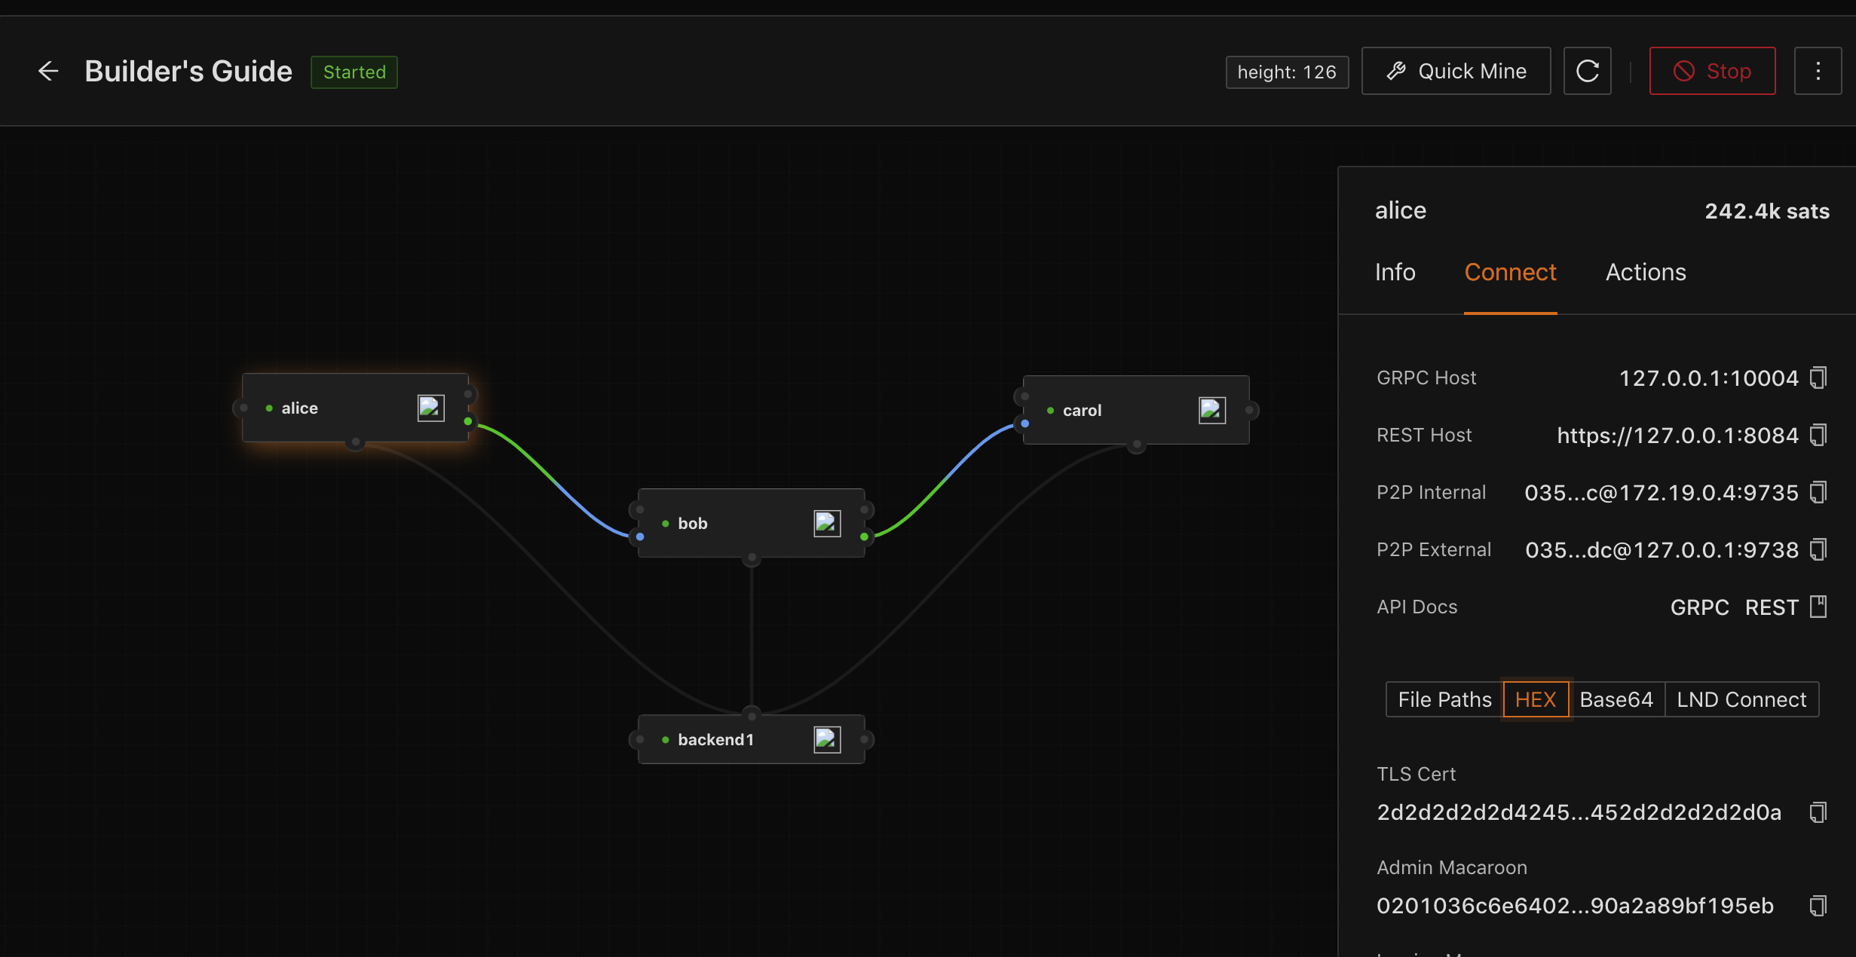Copy the REST Host URL

pyautogui.click(x=1818, y=435)
